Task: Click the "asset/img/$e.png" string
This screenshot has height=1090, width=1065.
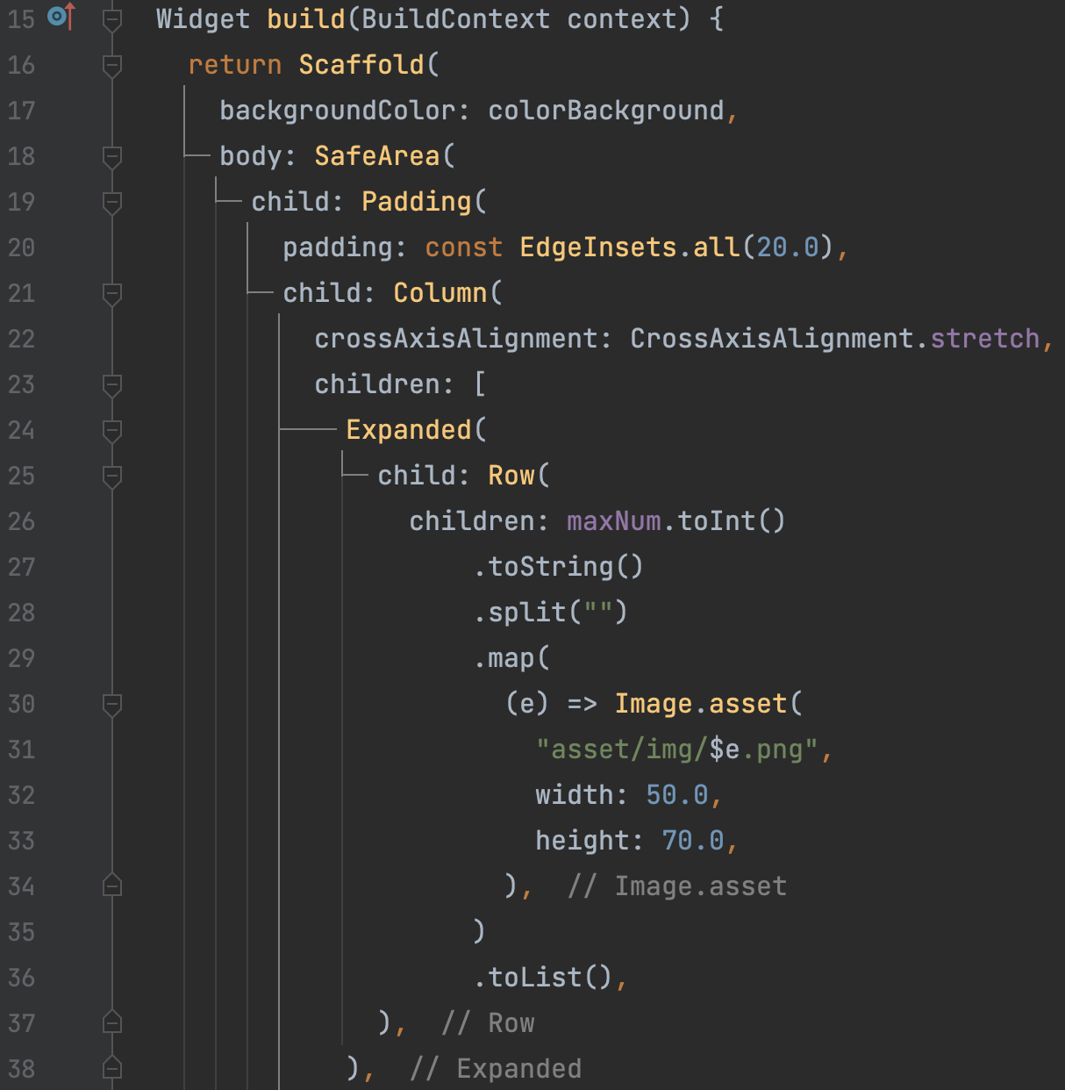Action: tap(677, 749)
